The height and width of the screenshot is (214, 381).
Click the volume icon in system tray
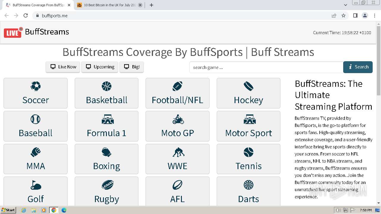click(338, 210)
